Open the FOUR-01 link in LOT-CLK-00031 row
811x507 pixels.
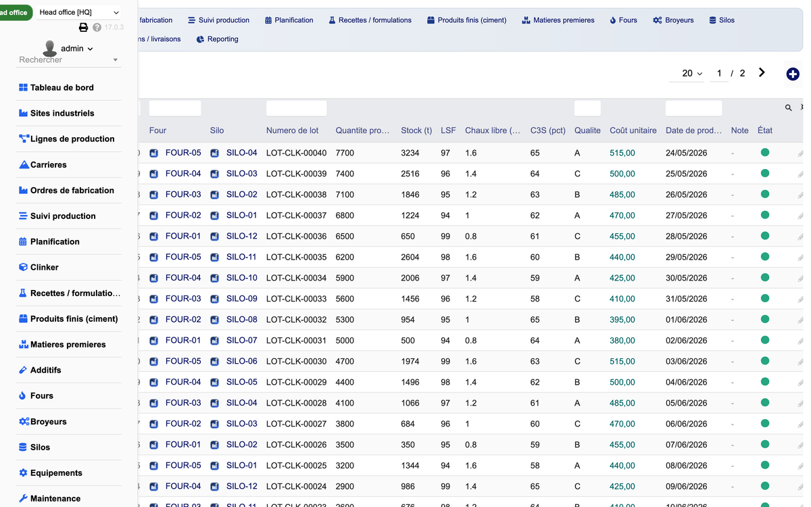pyautogui.click(x=183, y=340)
